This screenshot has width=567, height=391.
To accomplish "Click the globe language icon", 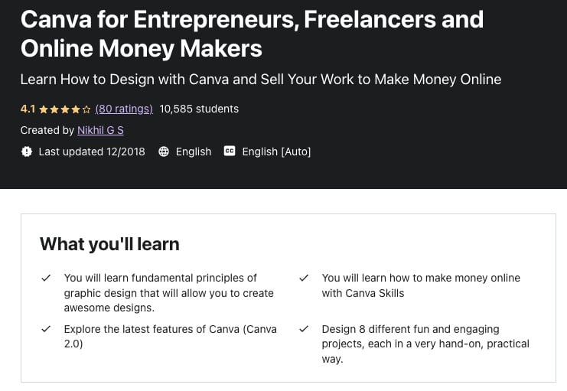I will pos(164,152).
